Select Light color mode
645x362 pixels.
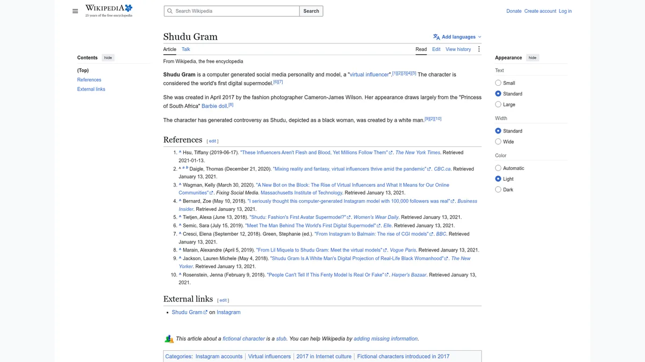click(x=498, y=179)
